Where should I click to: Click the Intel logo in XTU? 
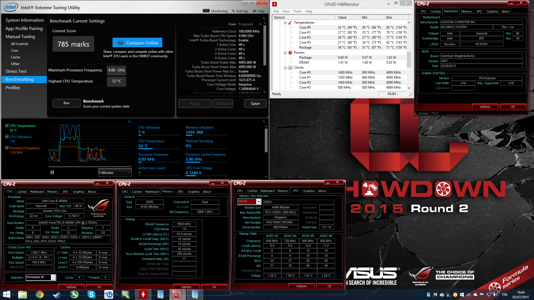pyautogui.click(x=11, y=7)
